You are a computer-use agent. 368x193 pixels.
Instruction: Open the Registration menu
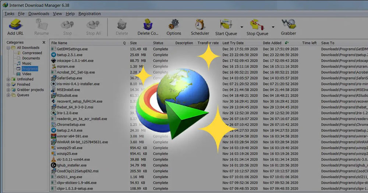pos(89,14)
